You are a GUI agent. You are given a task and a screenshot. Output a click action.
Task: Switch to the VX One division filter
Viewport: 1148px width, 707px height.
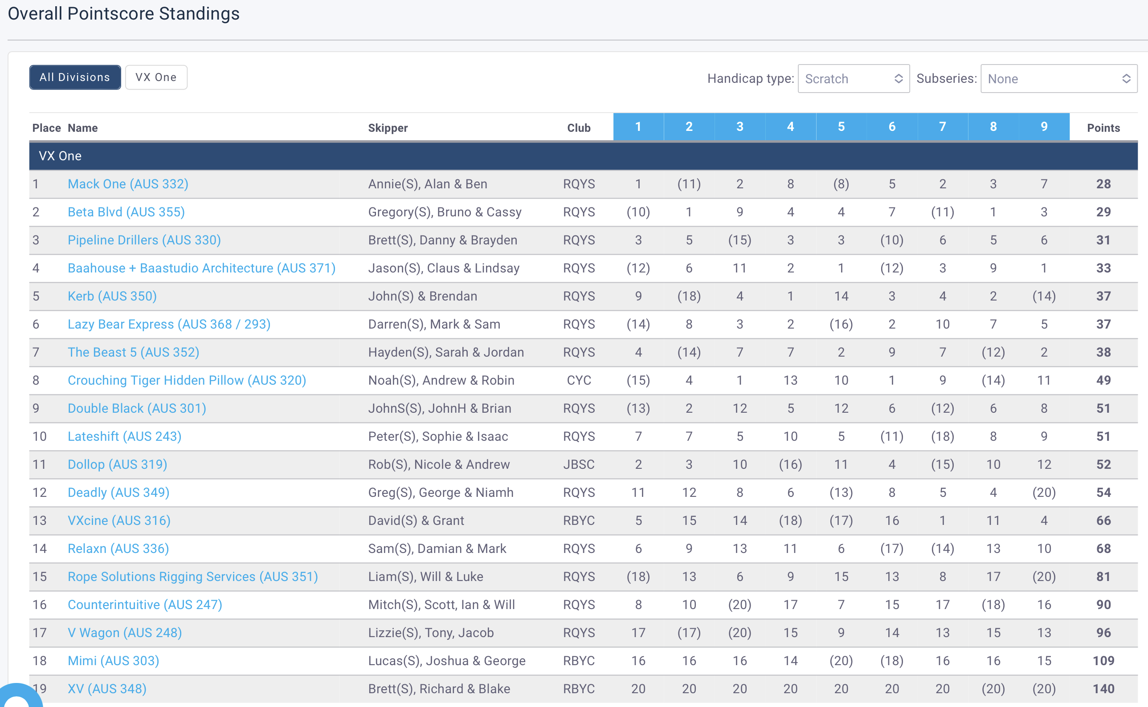[156, 77]
